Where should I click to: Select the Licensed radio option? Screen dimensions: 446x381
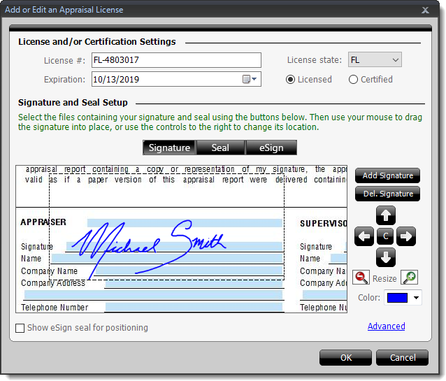pyautogui.click(x=291, y=79)
